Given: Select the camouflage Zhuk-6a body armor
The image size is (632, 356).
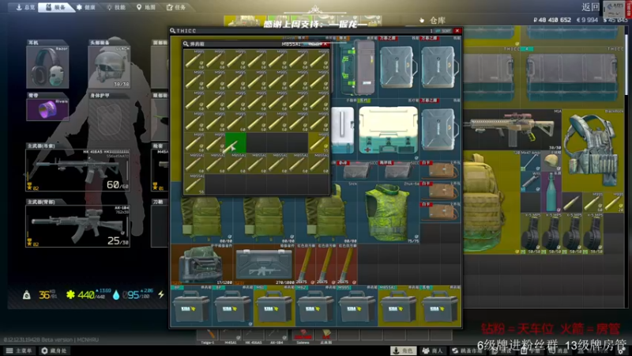Looking at the screenshot, I should point(388,212).
